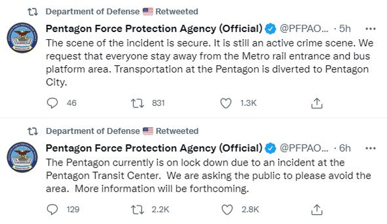Retweet the tweet with 831 retweets

tap(137, 103)
